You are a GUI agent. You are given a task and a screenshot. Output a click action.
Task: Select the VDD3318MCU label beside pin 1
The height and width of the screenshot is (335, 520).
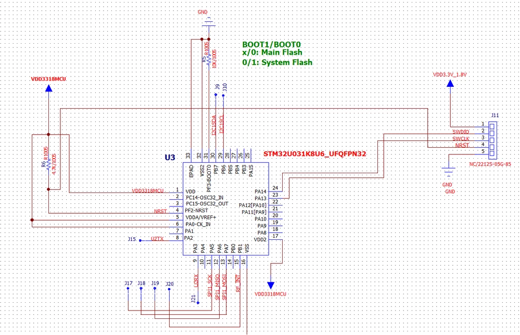(x=148, y=191)
